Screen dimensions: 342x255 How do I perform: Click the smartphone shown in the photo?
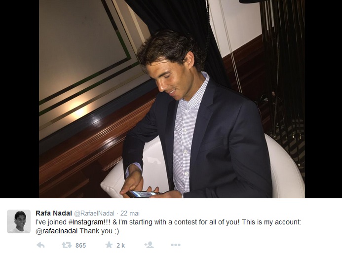143,194
